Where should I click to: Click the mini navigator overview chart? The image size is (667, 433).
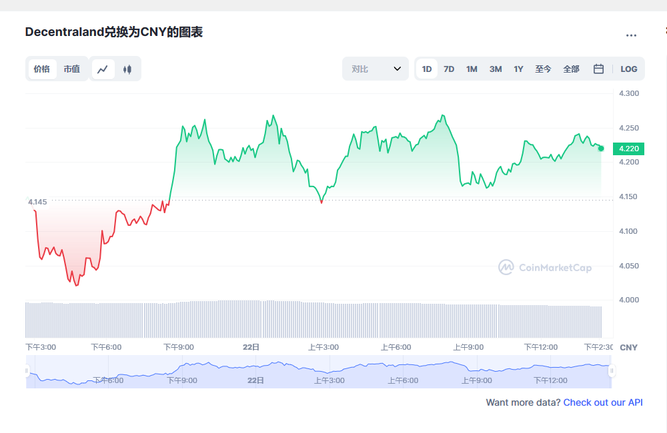[319, 372]
